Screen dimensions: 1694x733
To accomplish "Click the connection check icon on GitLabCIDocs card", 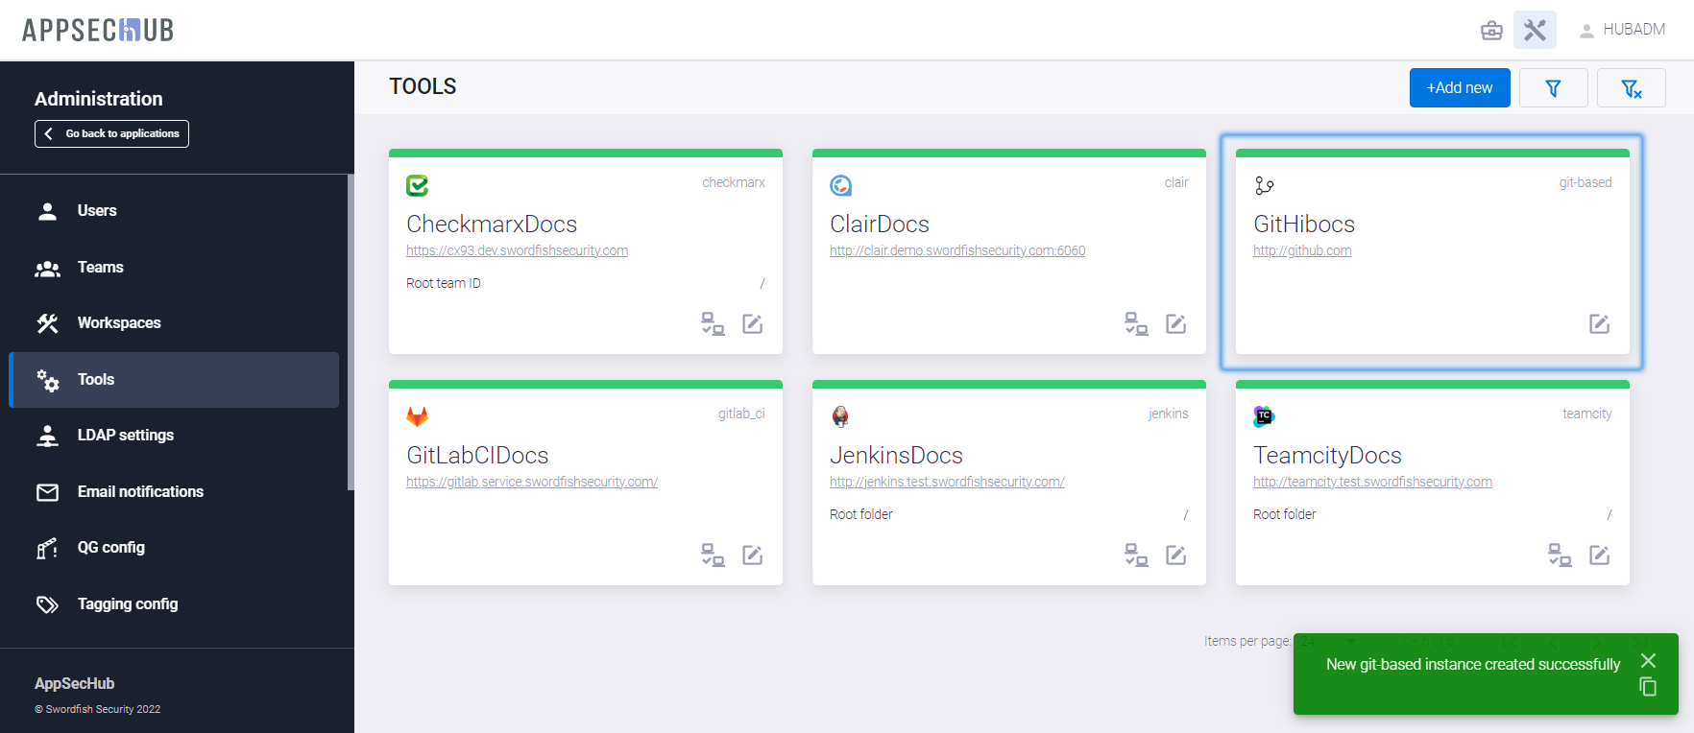I will click(713, 556).
